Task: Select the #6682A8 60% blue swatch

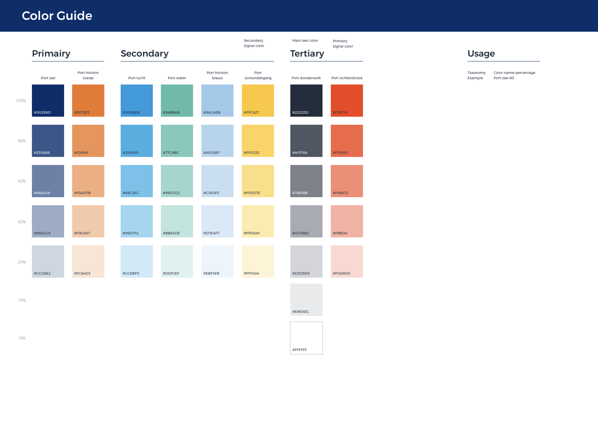Action: [48, 181]
